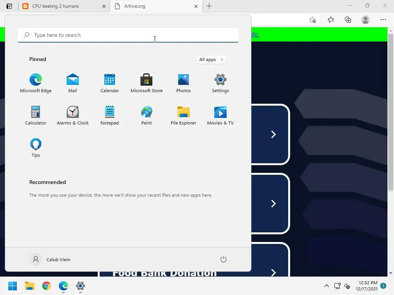Click the second card arrow on webpage
394x295 pixels.
(x=274, y=204)
